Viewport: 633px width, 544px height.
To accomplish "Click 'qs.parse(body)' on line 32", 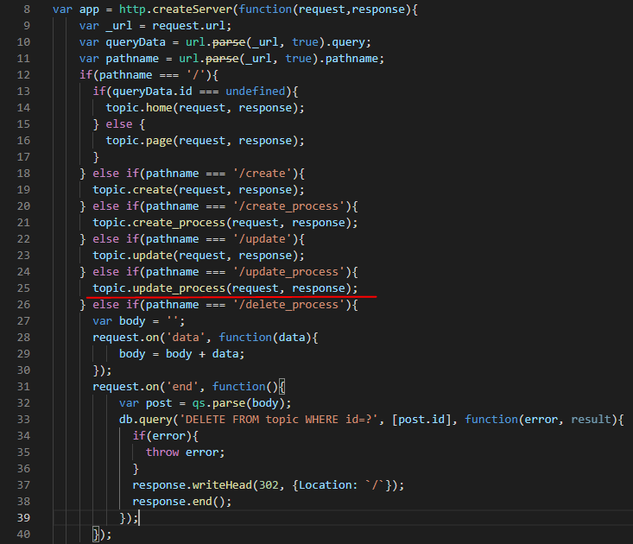I will 238,403.
